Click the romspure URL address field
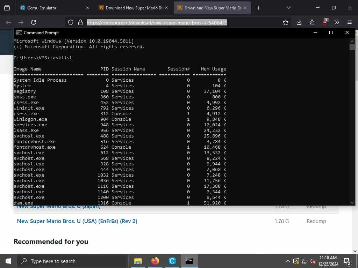Screen dimensions: 358x268 coord(157,23)
